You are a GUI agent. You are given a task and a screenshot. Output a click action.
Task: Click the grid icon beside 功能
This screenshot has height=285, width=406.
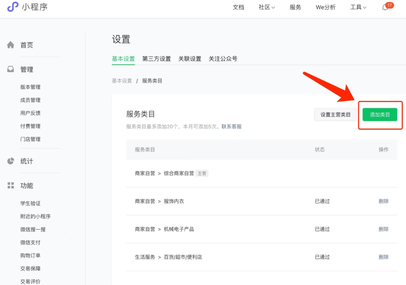tap(11, 185)
